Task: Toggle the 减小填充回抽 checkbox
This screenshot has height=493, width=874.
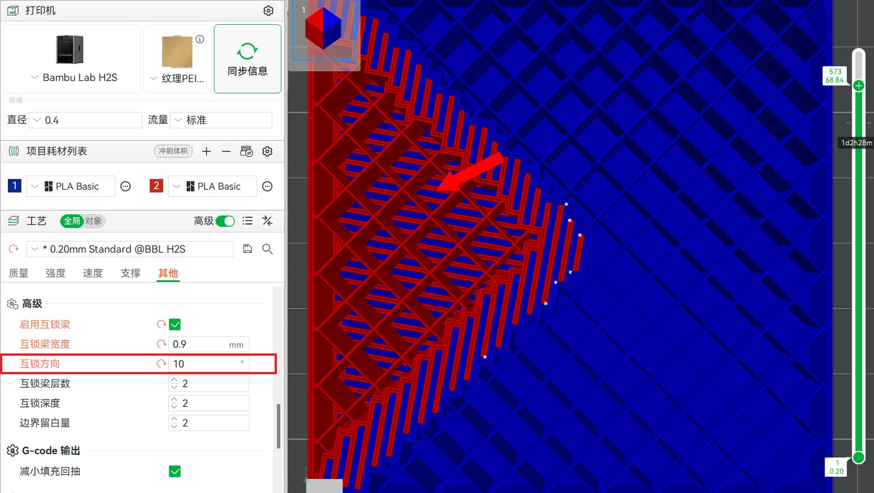Action: (175, 471)
